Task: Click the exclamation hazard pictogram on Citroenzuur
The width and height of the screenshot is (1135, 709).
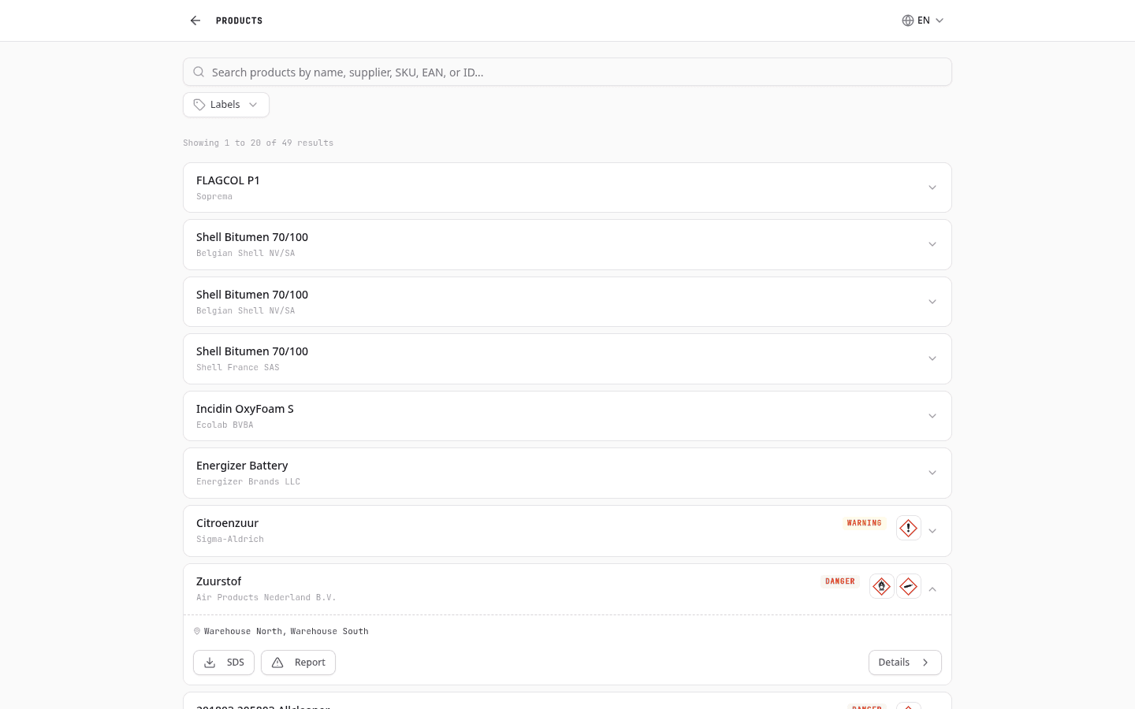Action: tap(909, 528)
